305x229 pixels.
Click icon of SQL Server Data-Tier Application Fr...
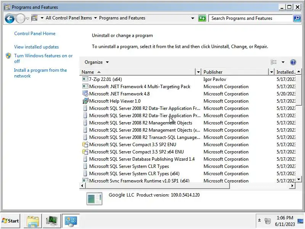(85, 108)
